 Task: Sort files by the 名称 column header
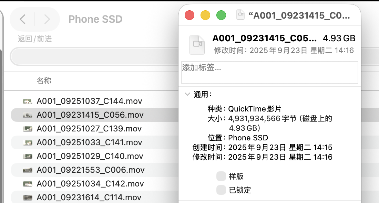(x=44, y=81)
